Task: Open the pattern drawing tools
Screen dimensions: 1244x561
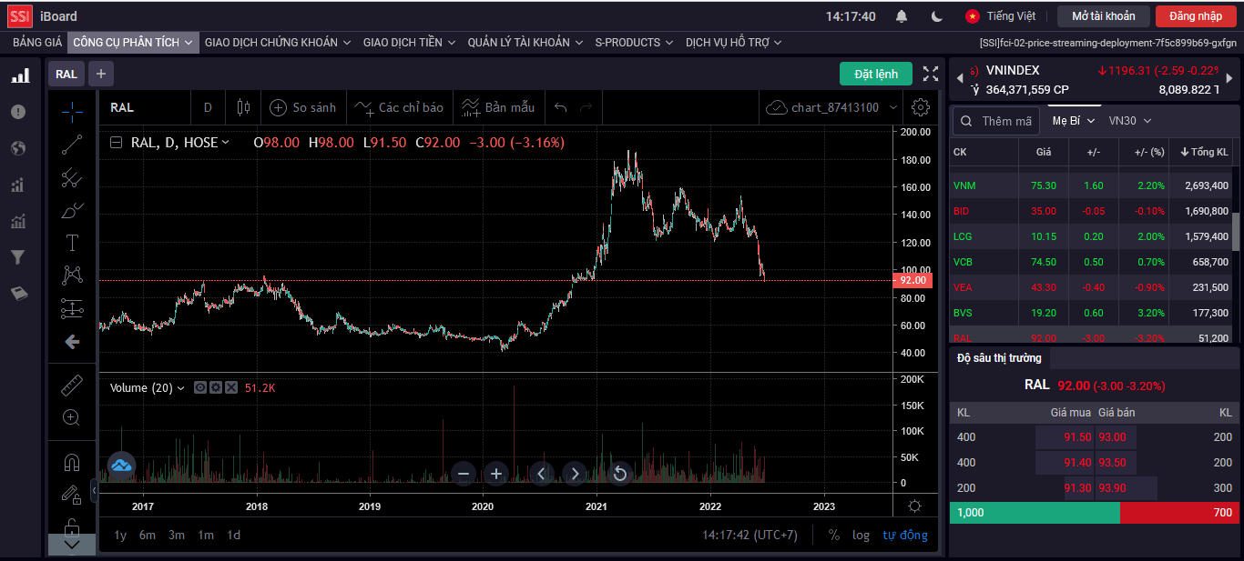Action: coord(72,275)
